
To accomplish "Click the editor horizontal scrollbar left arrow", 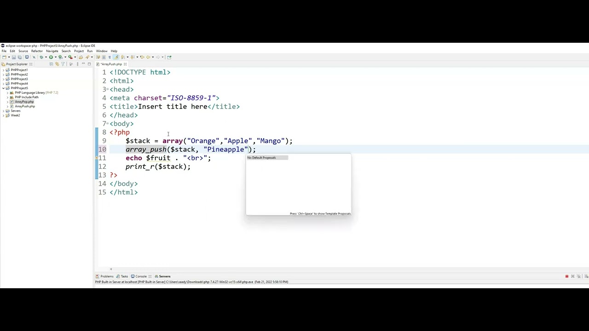I will [111, 269].
